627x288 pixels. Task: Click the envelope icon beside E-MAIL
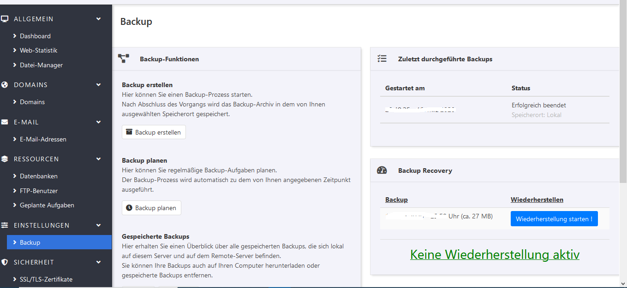click(x=5, y=122)
